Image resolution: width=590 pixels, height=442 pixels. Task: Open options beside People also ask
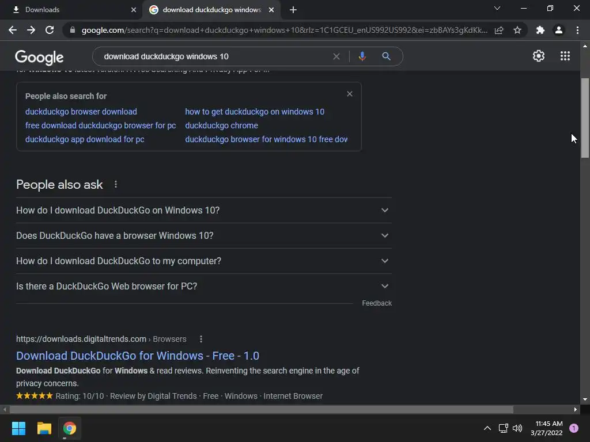pos(115,184)
